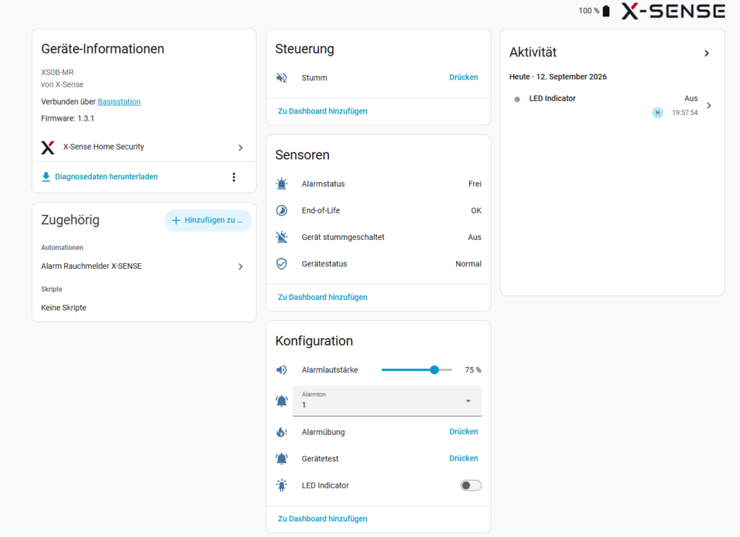This screenshot has height=537, width=740.
Task: Adjust the Alarmlautstärke slider handle
Action: (434, 370)
